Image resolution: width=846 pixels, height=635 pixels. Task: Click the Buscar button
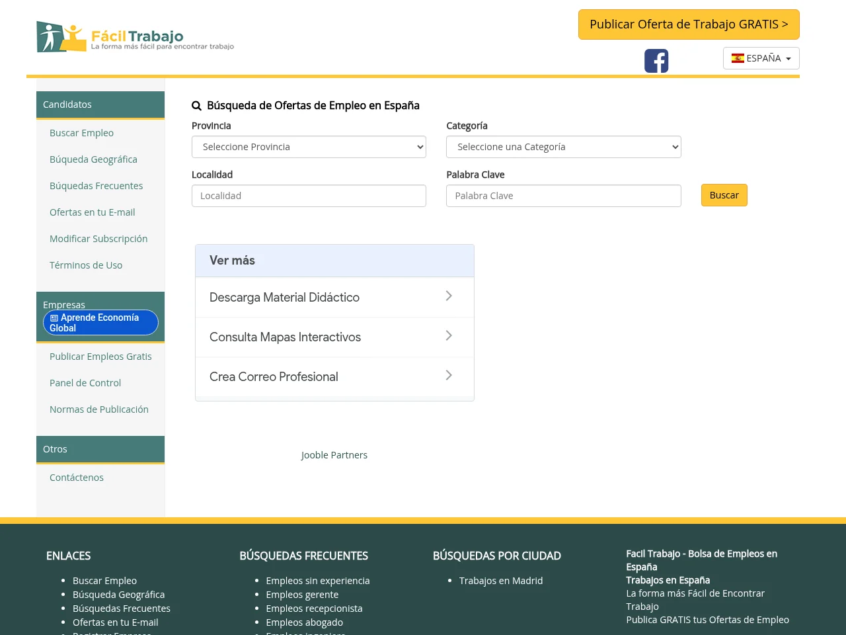point(724,195)
